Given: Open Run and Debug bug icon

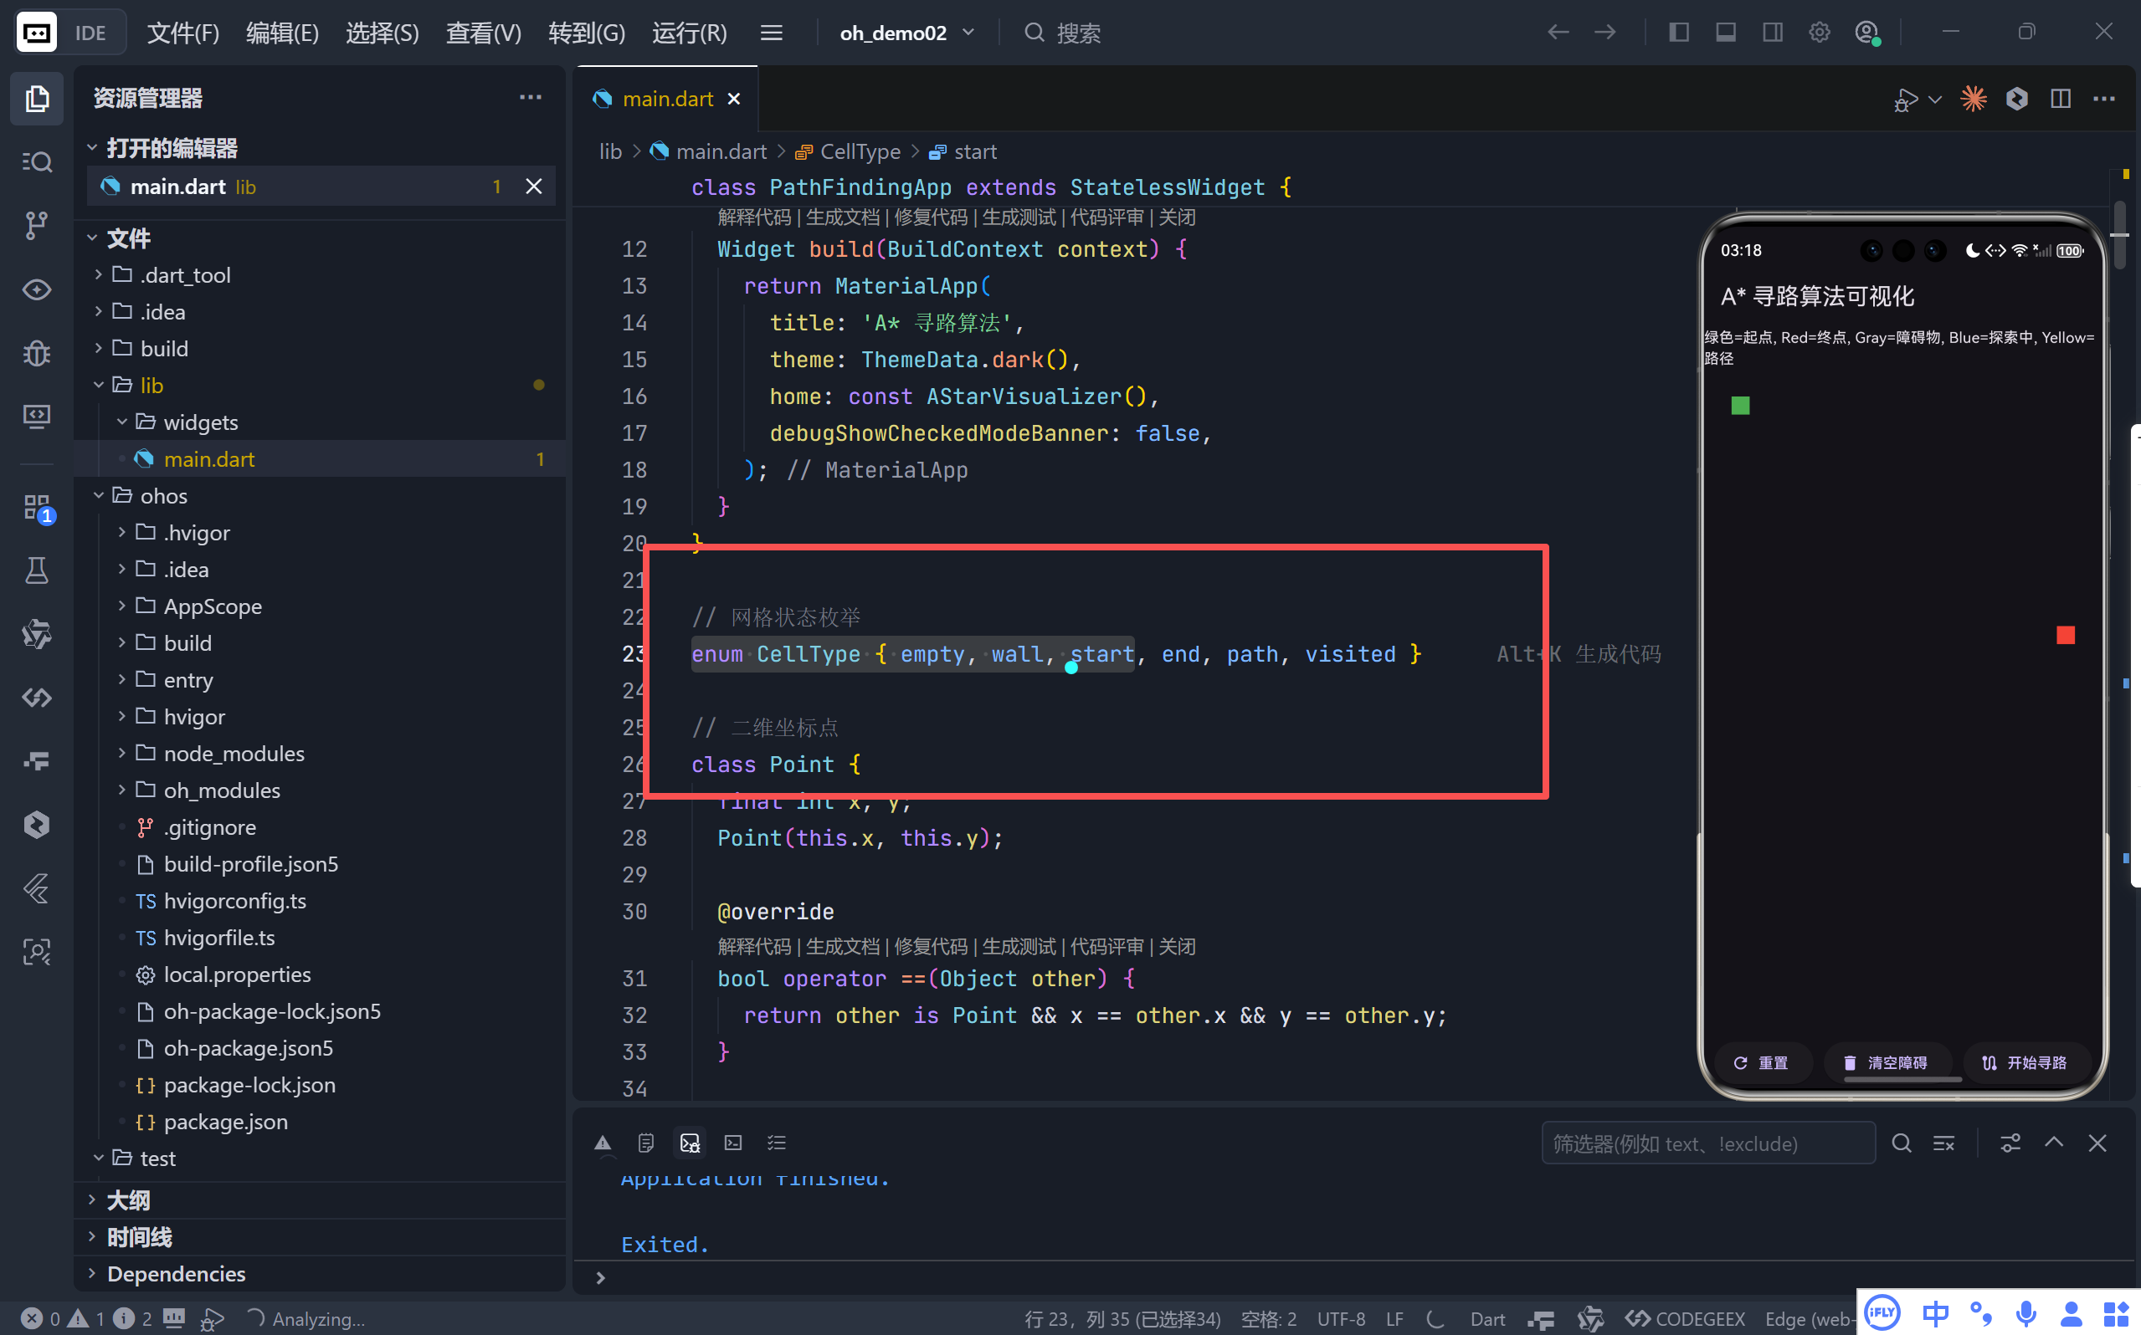Looking at the screenshot, I should click(x=36, y=353).
